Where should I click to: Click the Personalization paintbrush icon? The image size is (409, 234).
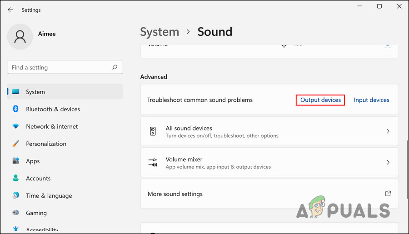16,144
